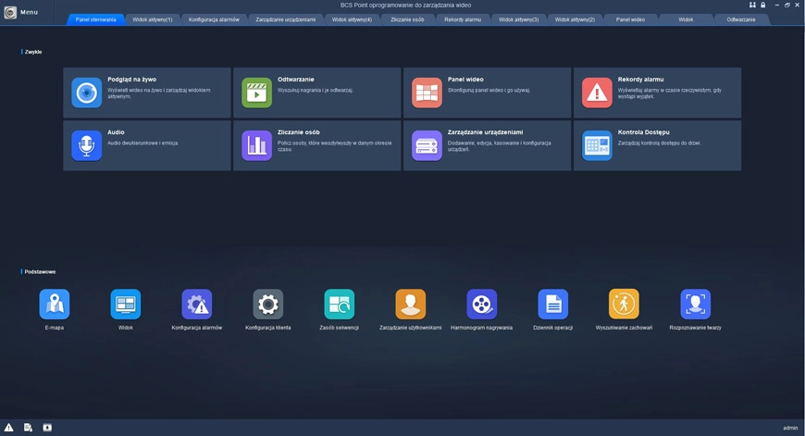Restore down the BCS Point window

tap(787, 5)
